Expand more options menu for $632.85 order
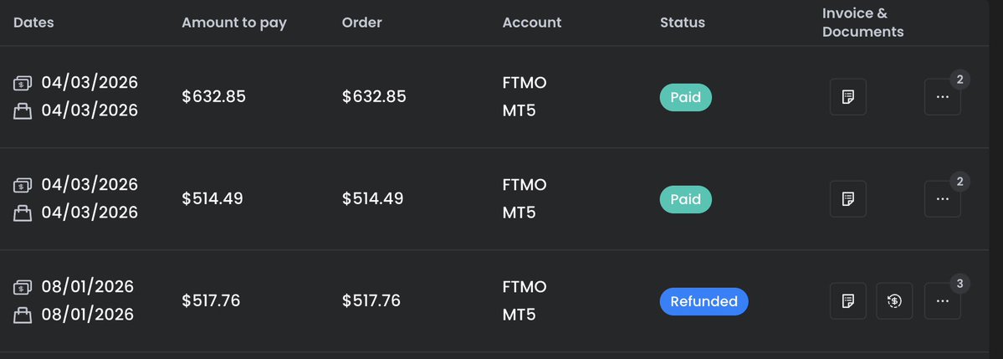This screenshot has width=1003, height=359. [x=942, y=97]
